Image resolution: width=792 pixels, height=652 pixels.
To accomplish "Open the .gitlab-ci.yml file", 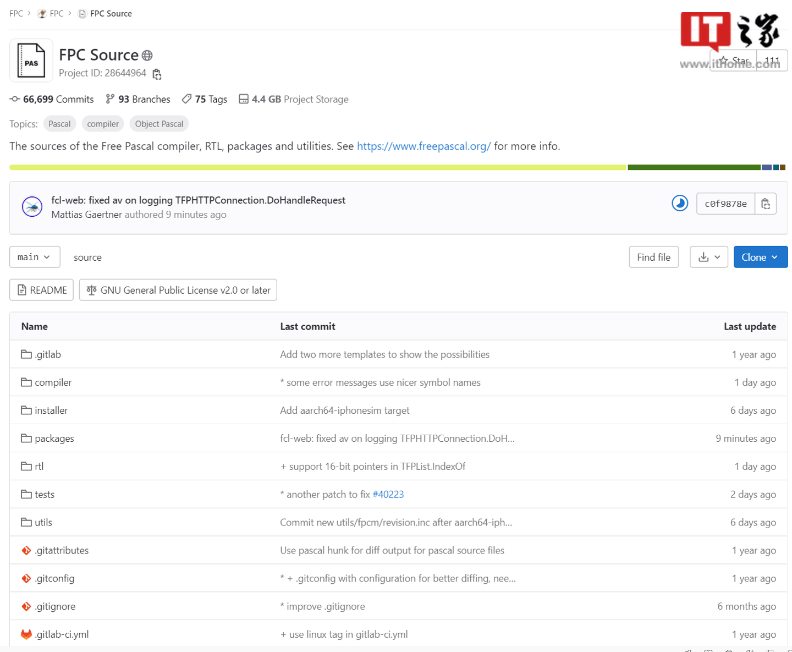I will click(62, 634).
